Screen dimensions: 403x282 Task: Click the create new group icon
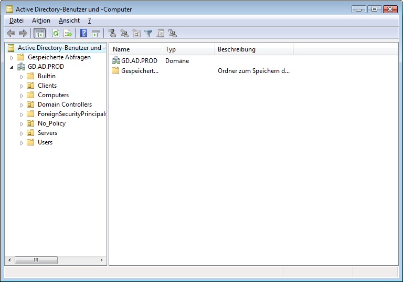point(124,34)
